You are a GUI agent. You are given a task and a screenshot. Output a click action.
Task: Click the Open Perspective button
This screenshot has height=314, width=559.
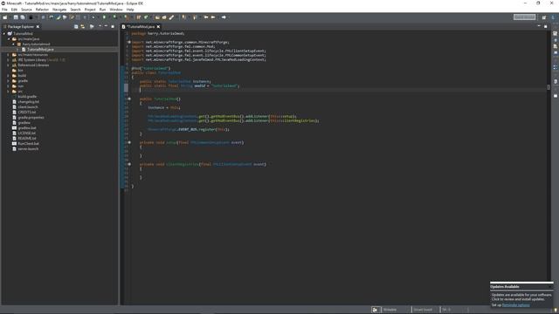click(544, 17)
